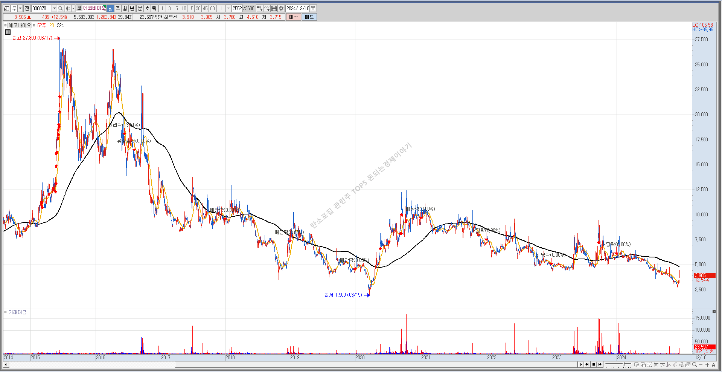Select the 초 (second) period toggle

147,8
